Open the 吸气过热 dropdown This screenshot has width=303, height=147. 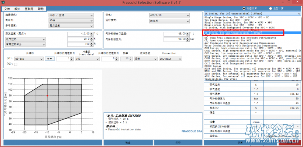(x=25, y=39)
